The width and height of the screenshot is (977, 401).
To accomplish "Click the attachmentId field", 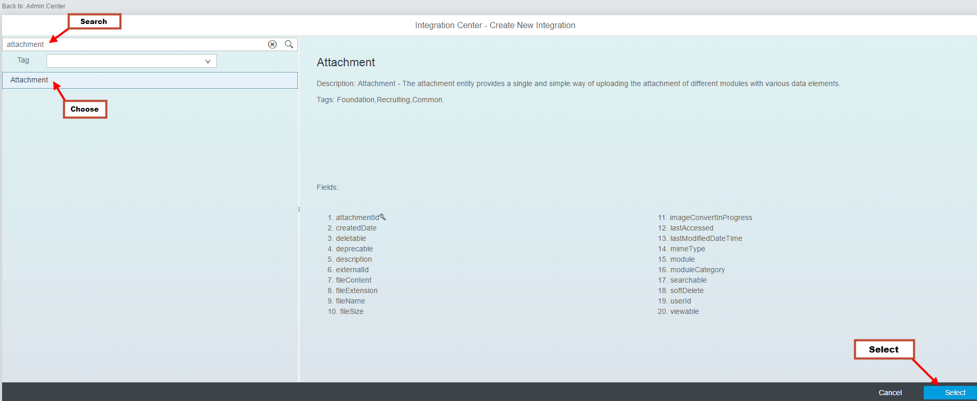I will (357, 217).
